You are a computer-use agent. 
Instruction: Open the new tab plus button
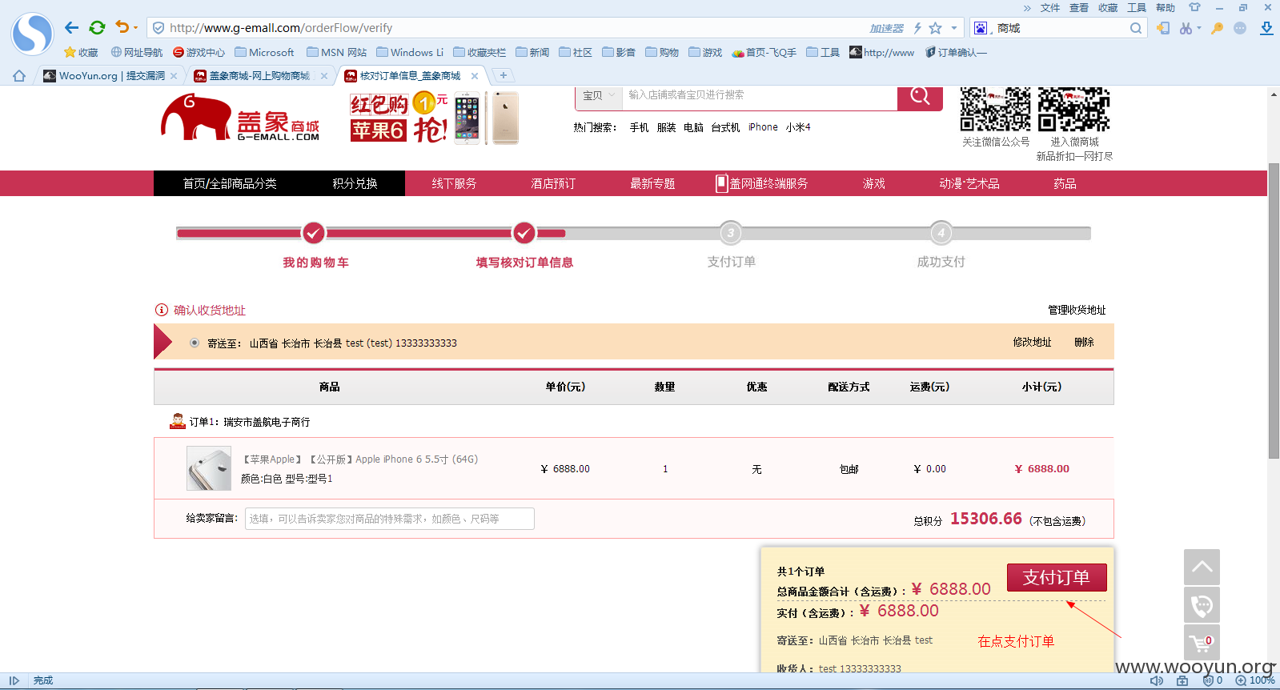pos(503,75)
